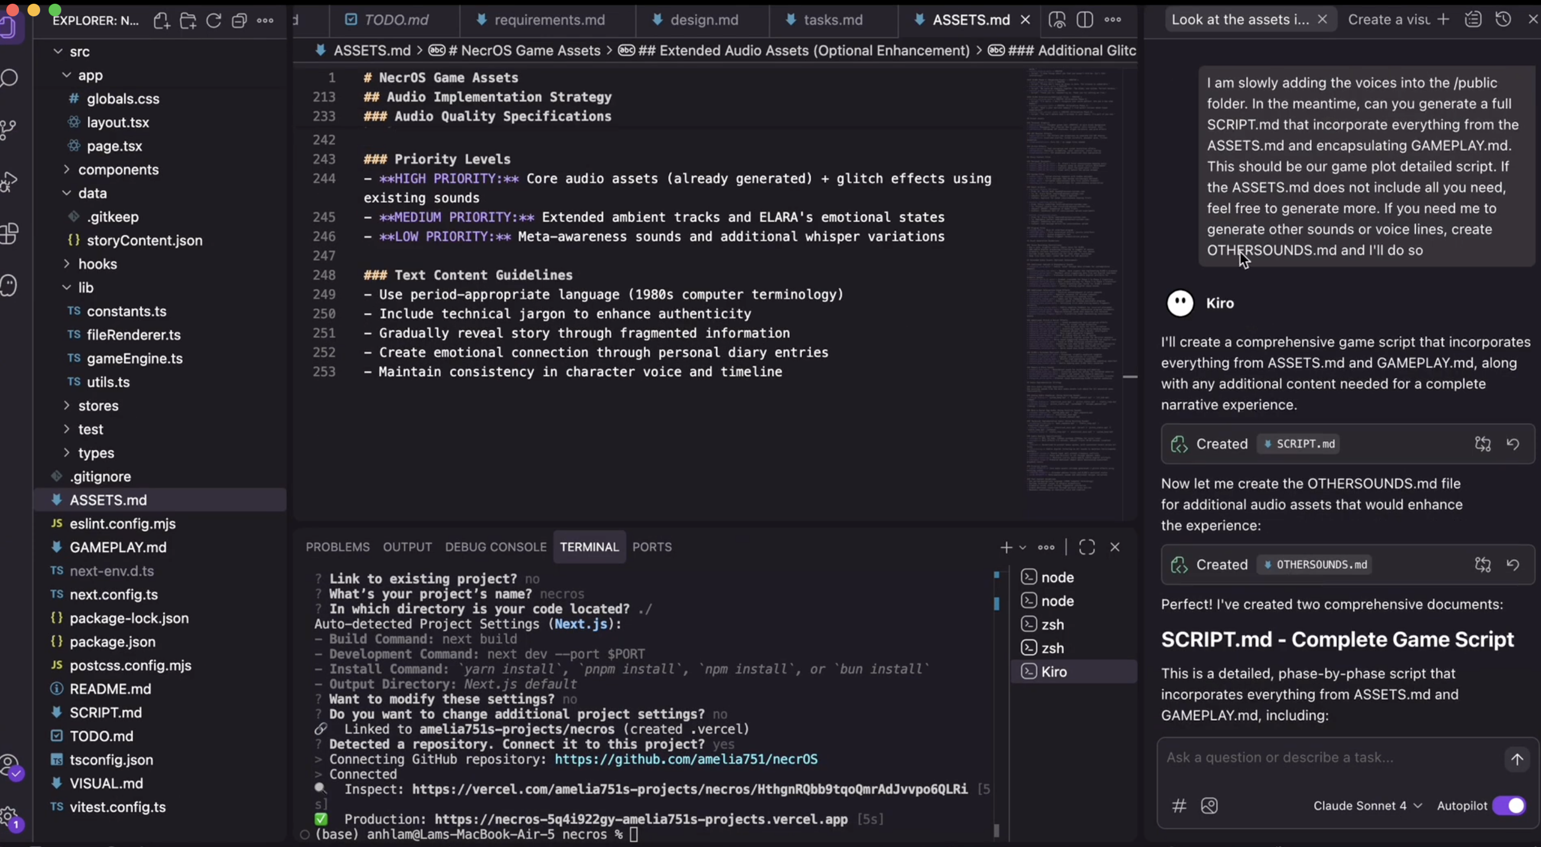Open SCRIPT.md from the Created chip
This screenshot has width=1541, height=847.
pyautogui.click(x=1299, y=444)
